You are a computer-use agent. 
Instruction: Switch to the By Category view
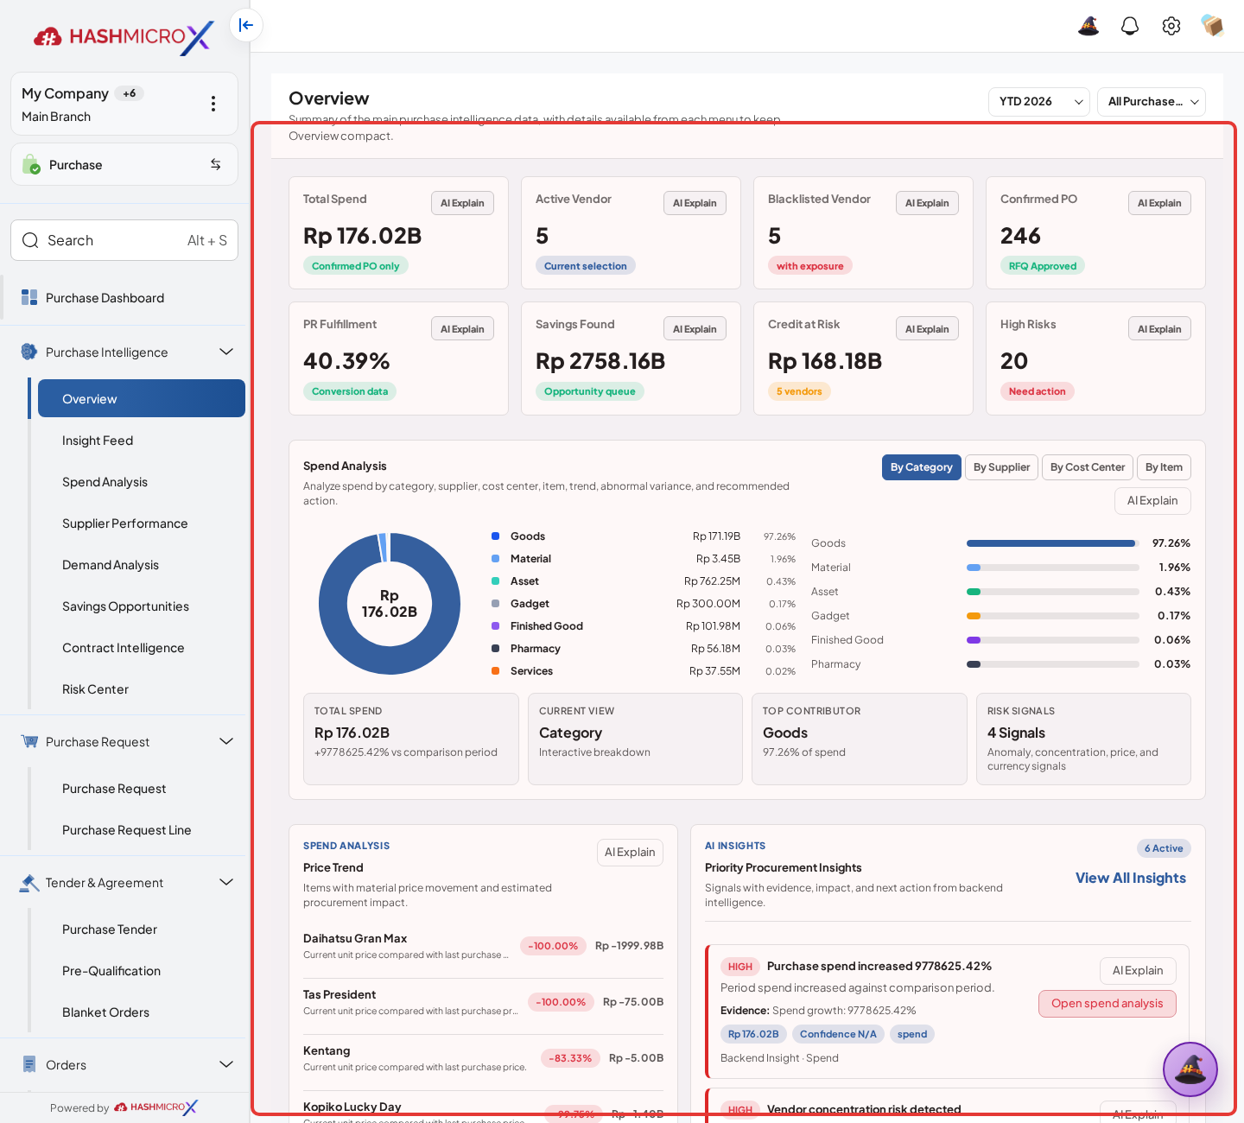[921, 467]
